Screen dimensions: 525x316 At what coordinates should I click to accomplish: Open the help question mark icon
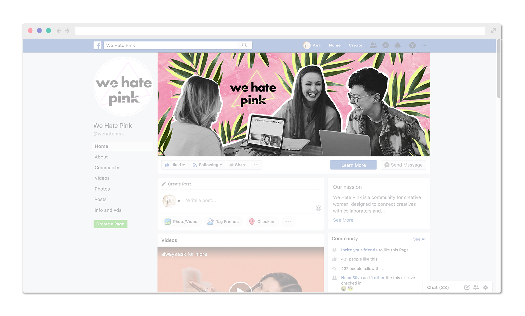point(412,45)
